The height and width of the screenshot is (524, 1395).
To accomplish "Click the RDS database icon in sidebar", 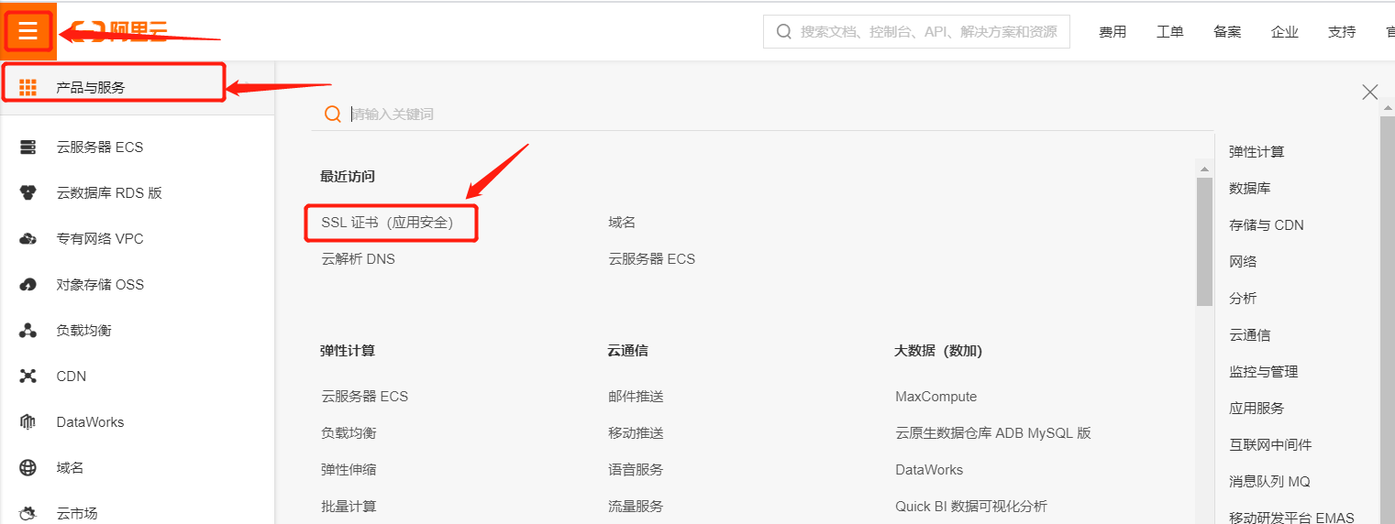I will point(28,193).
